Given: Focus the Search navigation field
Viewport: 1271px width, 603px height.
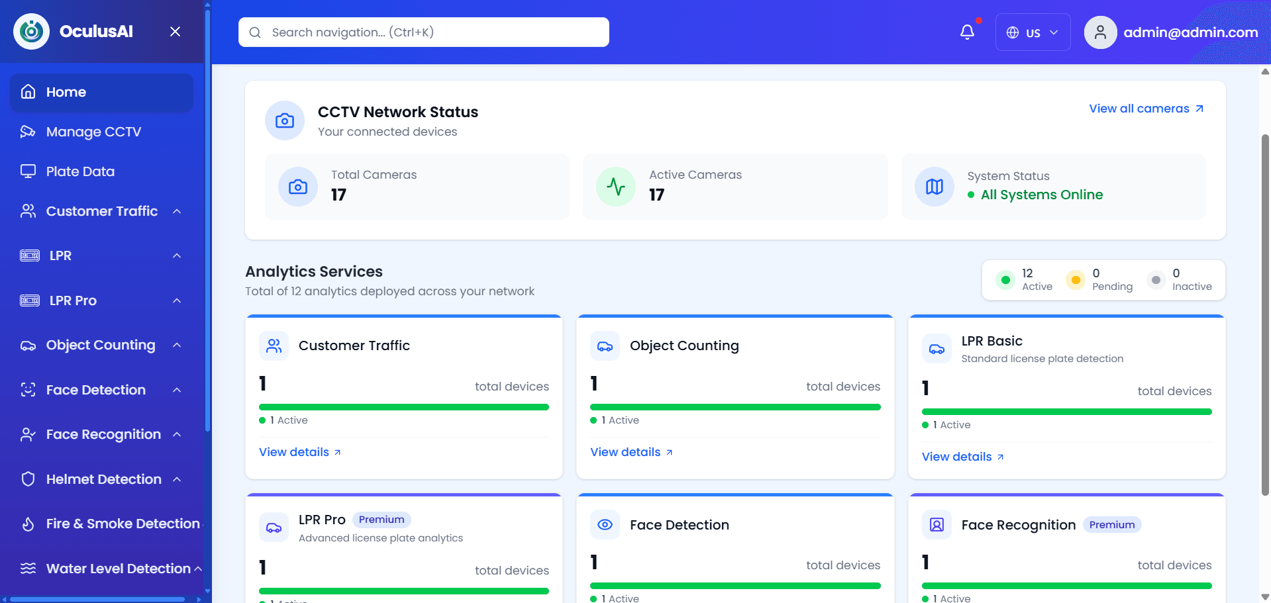Looking at the screenshot, I should (424, 32).
